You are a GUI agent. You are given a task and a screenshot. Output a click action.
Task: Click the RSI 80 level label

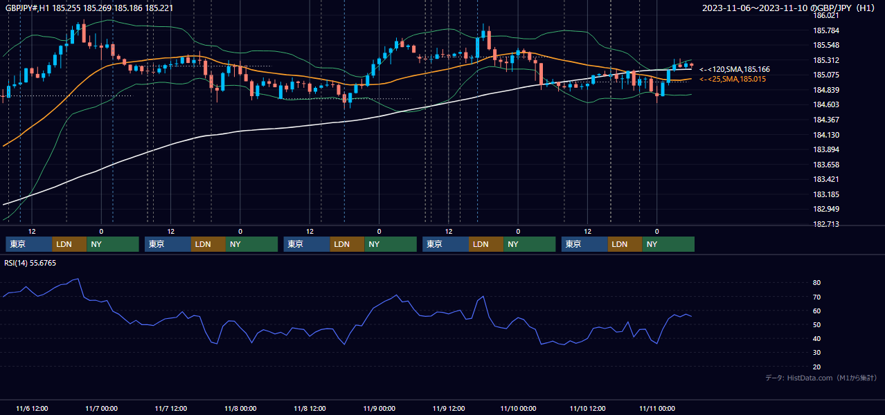816,283
